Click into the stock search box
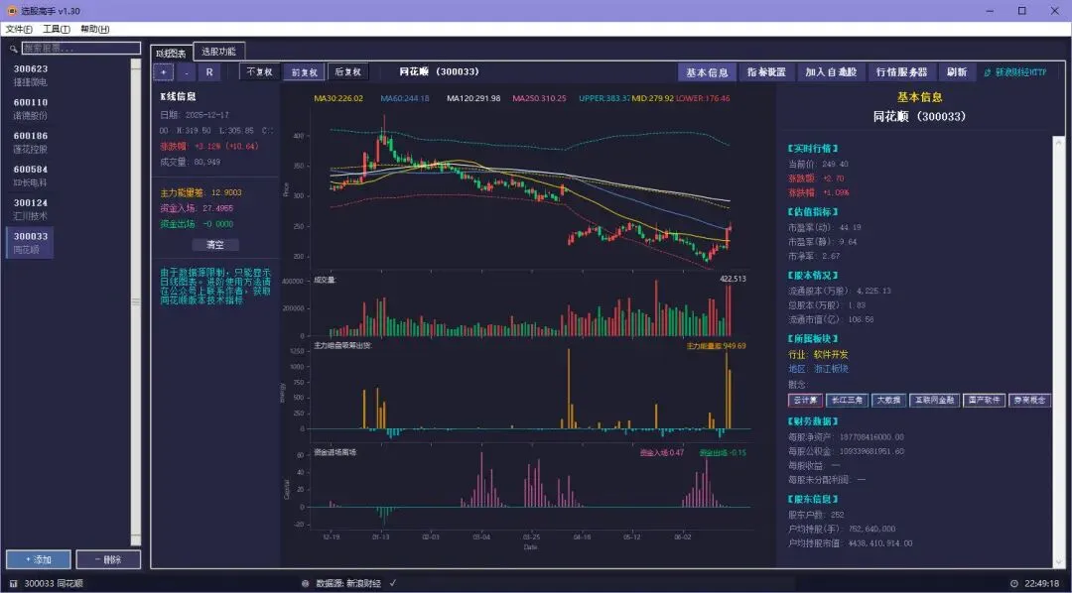1072x593 pixels. 81,48
